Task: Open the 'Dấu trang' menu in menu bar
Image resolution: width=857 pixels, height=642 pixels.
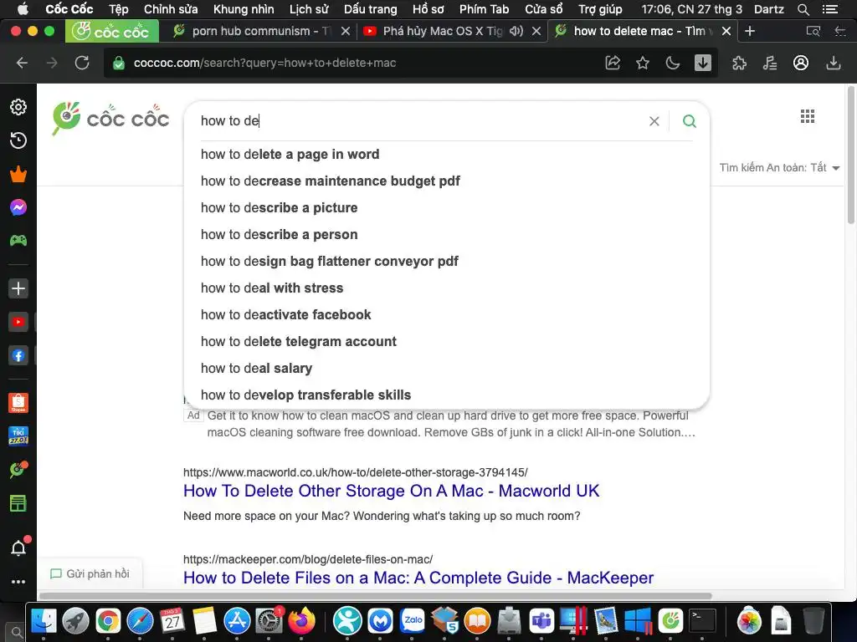Action: pos(371,9)
